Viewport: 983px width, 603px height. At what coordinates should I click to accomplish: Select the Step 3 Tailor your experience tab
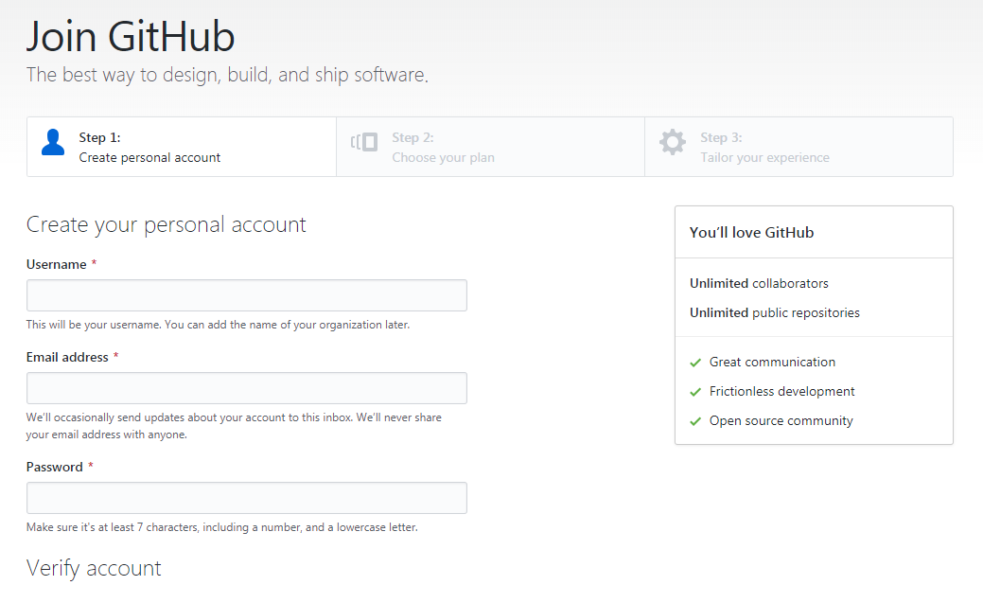(799, 147)
